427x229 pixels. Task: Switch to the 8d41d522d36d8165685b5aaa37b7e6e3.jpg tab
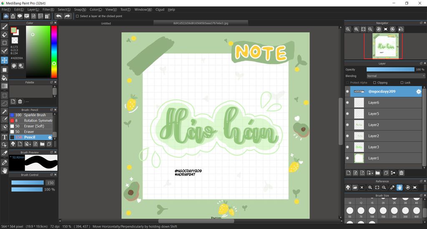coord(201,23)
